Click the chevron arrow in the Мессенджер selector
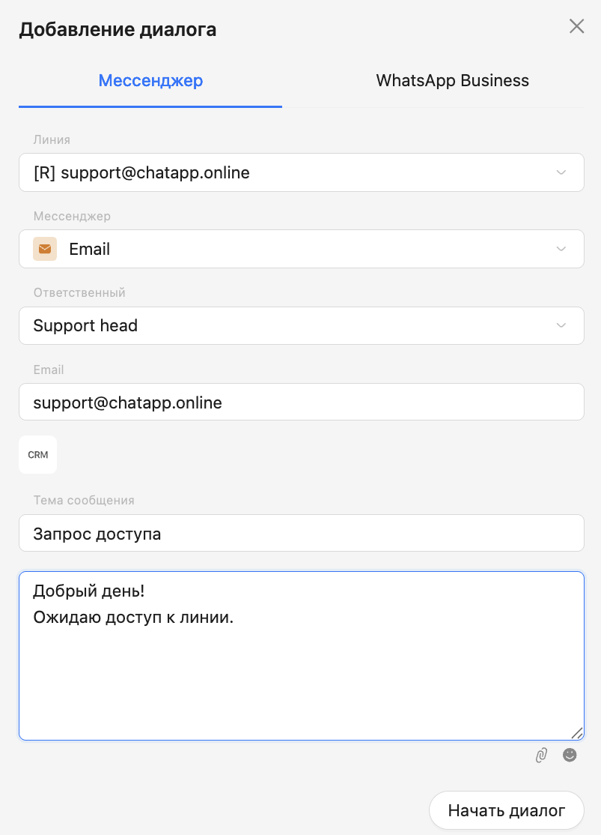This screenshot has height=835, width=601. coord(561,249)
